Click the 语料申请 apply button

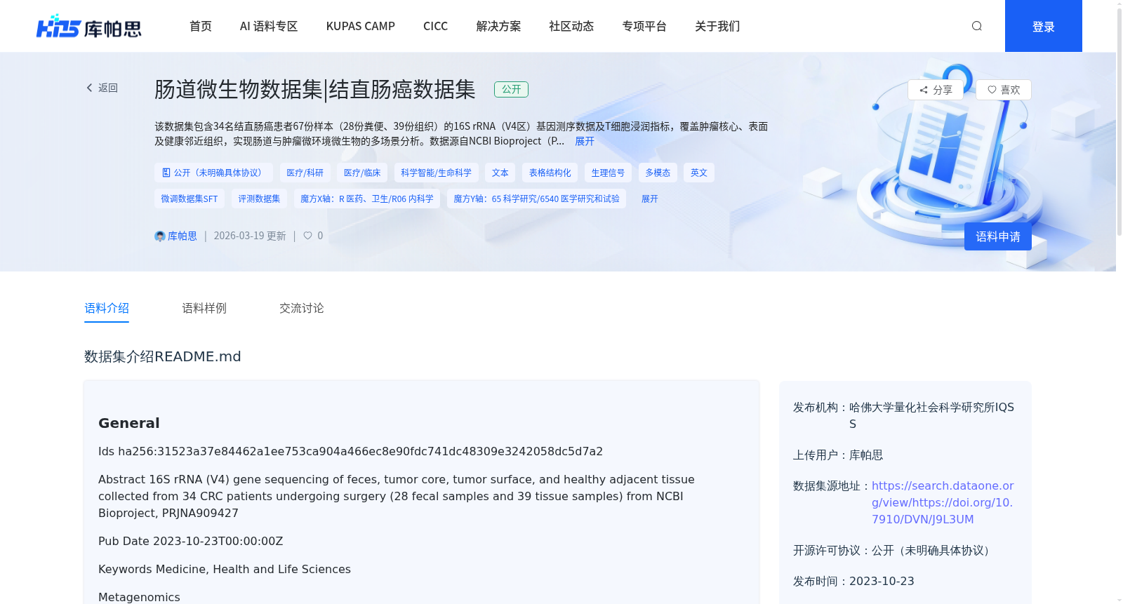pos(998,236)
